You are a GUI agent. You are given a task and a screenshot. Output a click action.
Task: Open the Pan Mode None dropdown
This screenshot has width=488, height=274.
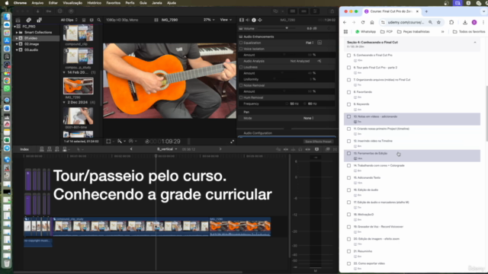[x=308, y=118]
